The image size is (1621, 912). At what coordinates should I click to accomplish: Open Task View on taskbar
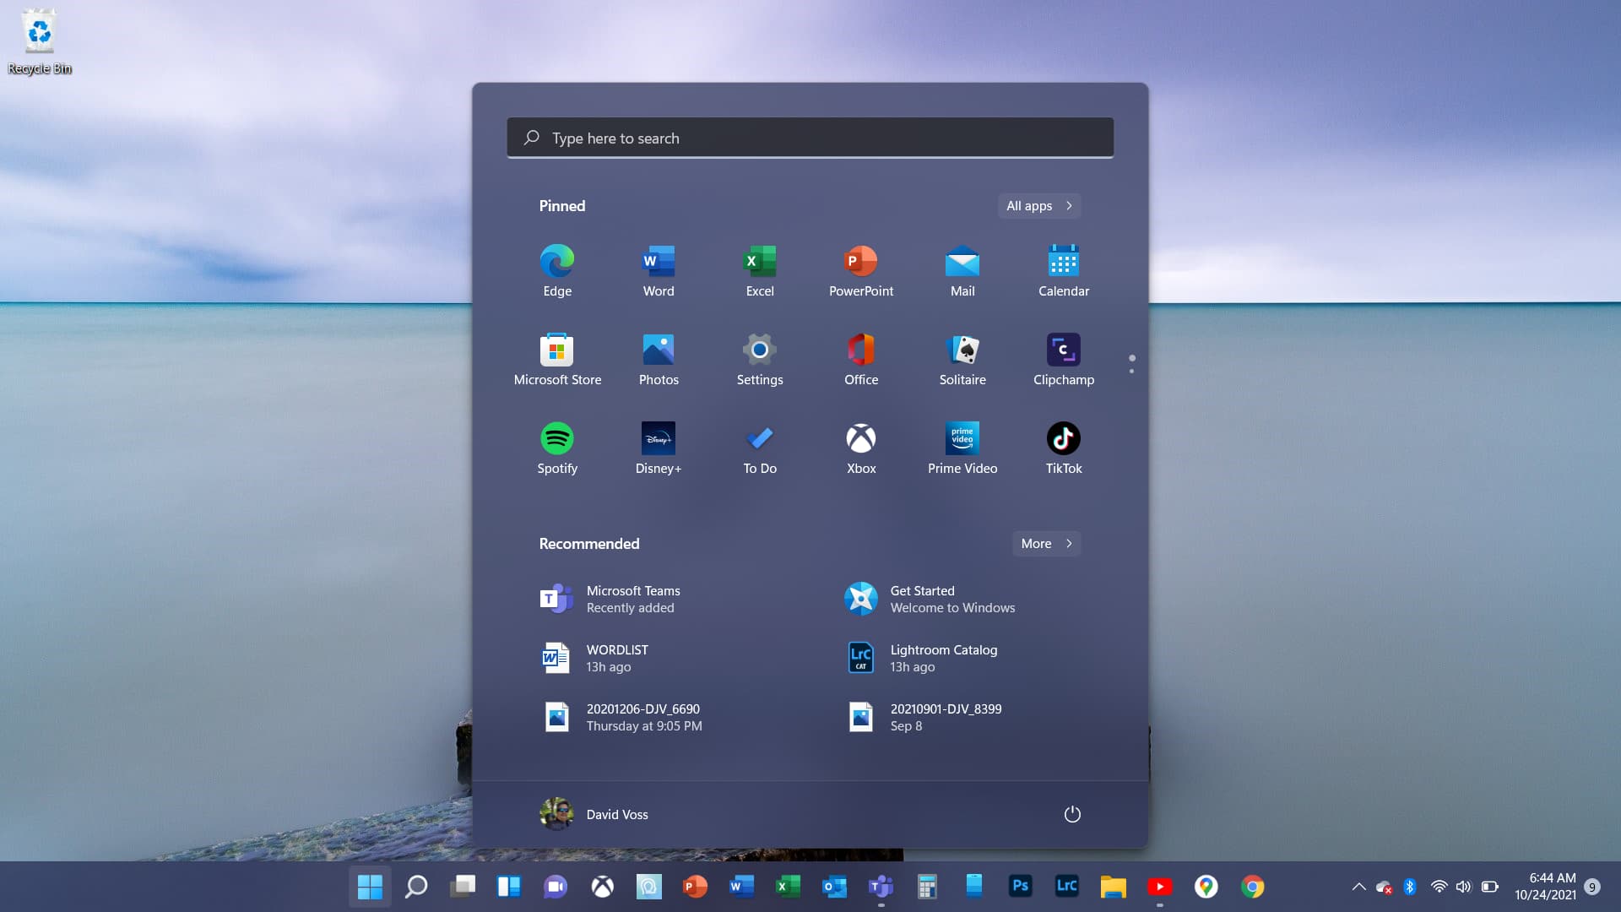[463, 887]
